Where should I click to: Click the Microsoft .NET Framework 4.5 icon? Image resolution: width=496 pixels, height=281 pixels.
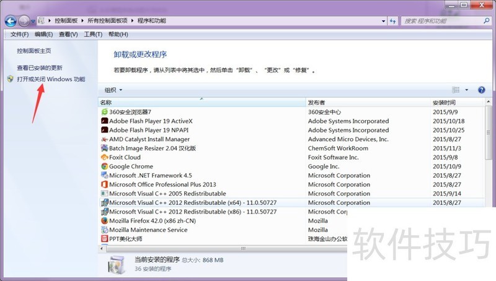point(104,175)
